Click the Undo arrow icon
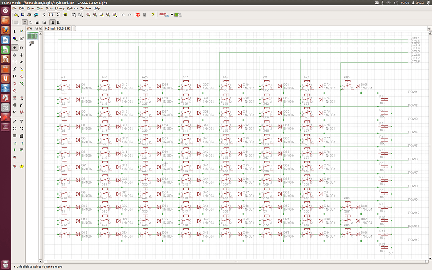 (123, 15)
